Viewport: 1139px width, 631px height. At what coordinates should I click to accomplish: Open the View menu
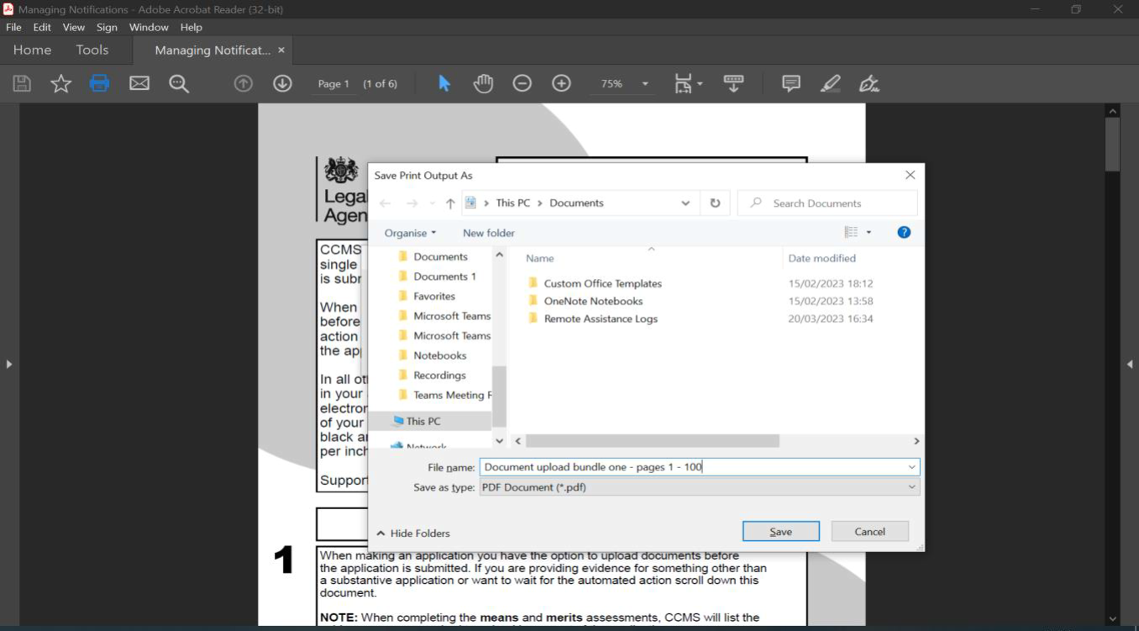(x=73, y=27)
